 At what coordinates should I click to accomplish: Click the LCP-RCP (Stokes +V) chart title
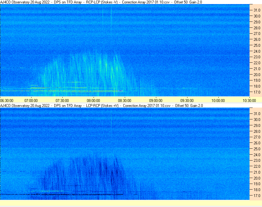coord(102,106)
